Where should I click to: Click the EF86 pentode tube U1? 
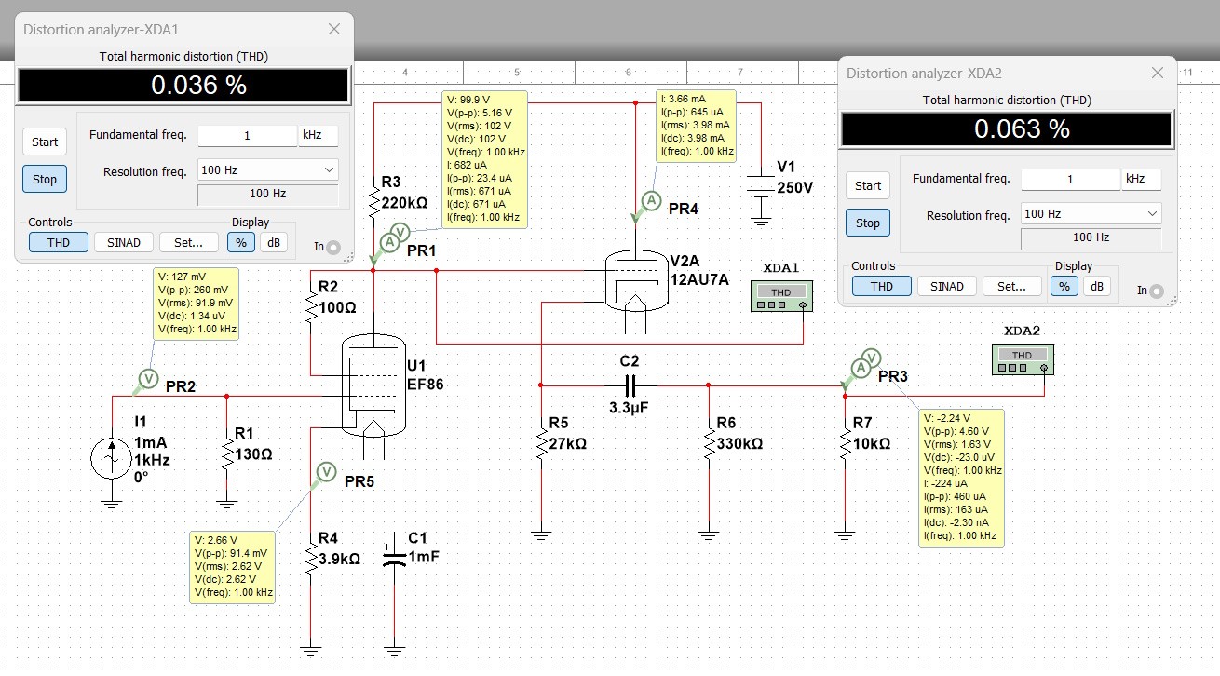point(373,385)
